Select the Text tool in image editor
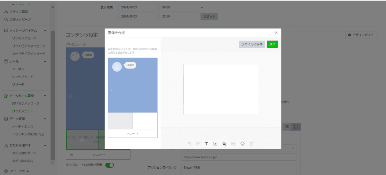386x175 pixels. [206, 144]
